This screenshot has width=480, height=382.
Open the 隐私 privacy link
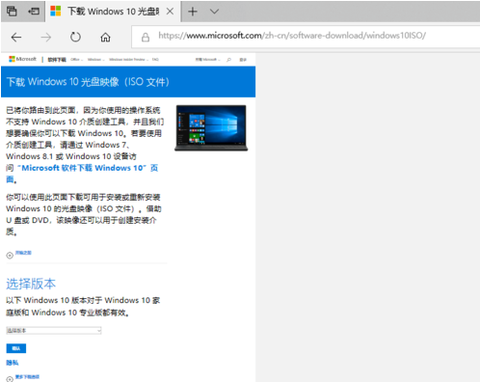(13, 363)
